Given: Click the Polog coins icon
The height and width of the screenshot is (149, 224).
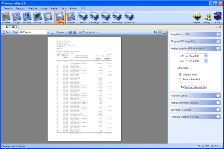Looking at the screenshot, I should click(x=207, y=18).
